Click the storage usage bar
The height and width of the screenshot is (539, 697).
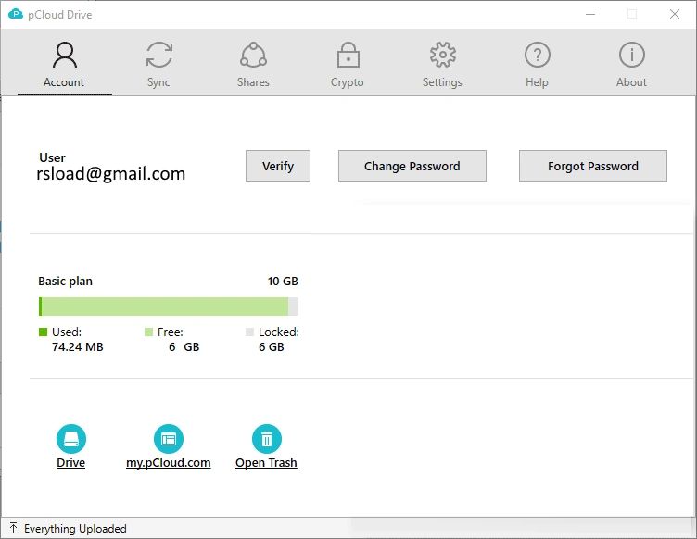169,307
